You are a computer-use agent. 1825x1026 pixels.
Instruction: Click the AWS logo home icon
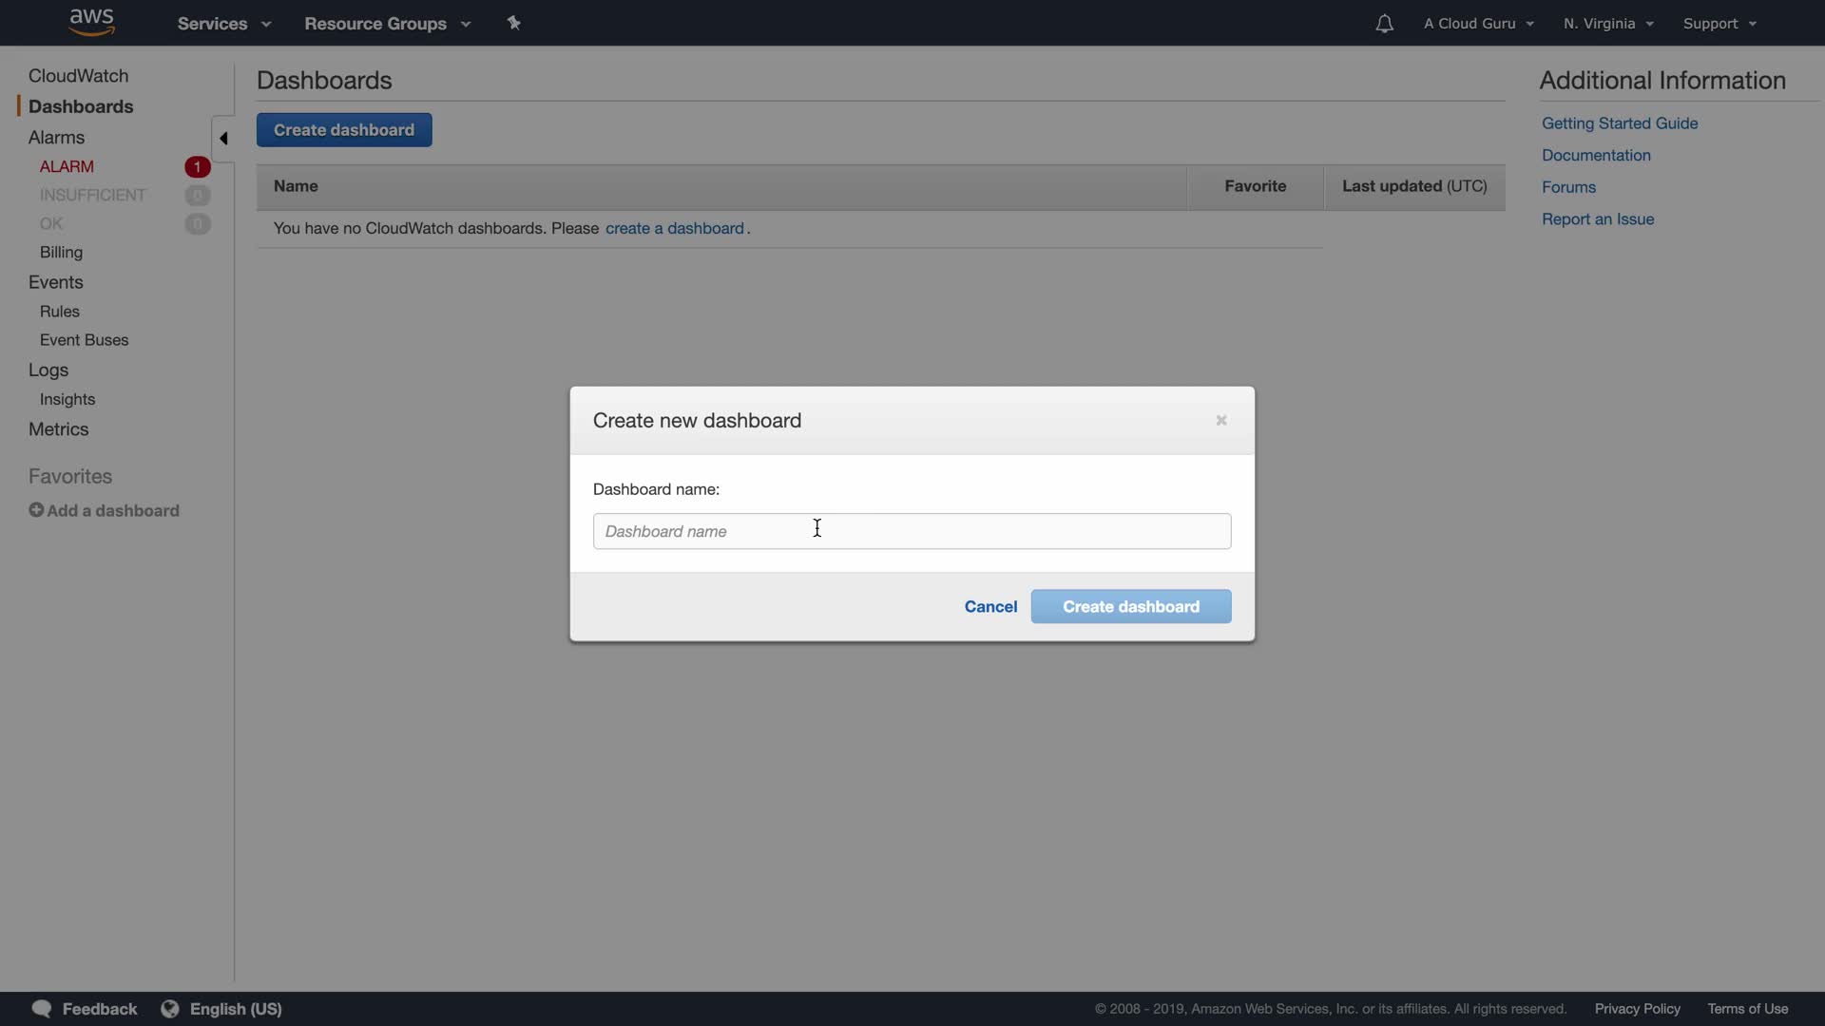(x=91, y=23)
